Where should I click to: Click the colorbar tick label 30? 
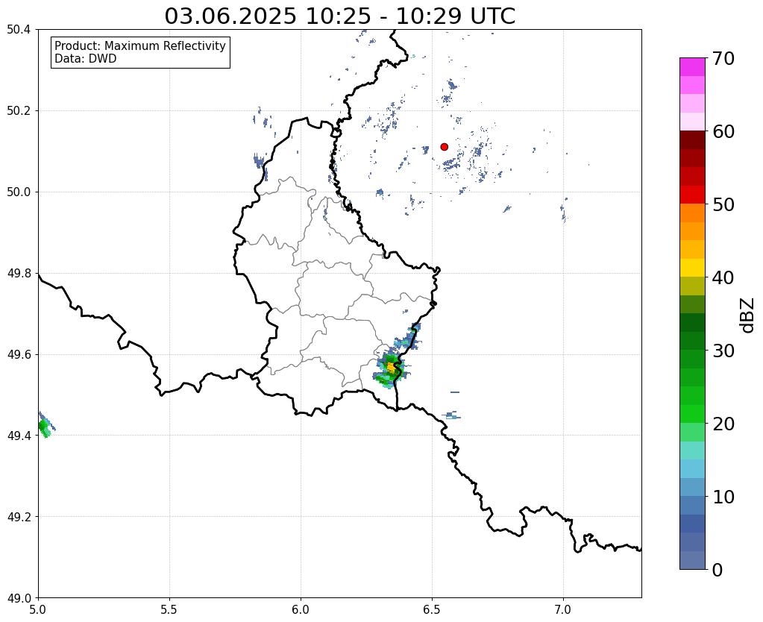tap(723, 351)
